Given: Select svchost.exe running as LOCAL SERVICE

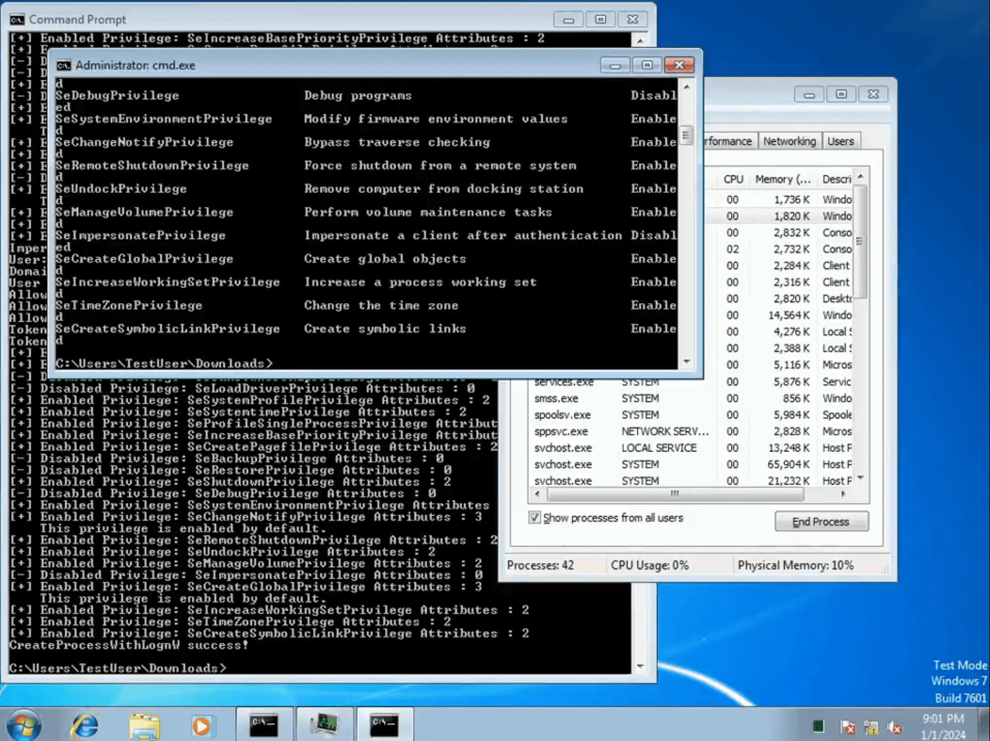Looking at the screenshot, I should (x=691, y=448).
